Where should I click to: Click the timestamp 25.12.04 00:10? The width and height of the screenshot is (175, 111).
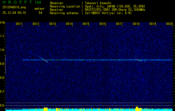tap(14, 13)
